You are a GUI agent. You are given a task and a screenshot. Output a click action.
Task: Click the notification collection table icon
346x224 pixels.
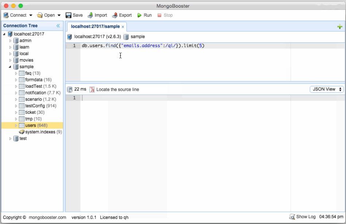click(22, 93)
